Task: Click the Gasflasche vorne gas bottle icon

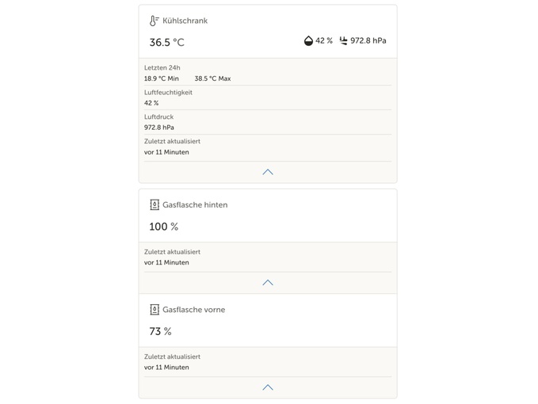Action: 155,310
